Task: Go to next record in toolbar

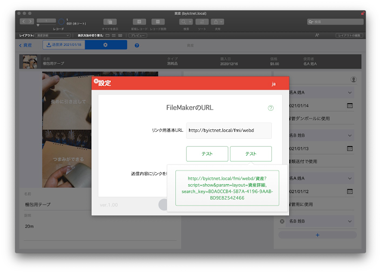Action: pyautogui.click(x=30, y=21)
